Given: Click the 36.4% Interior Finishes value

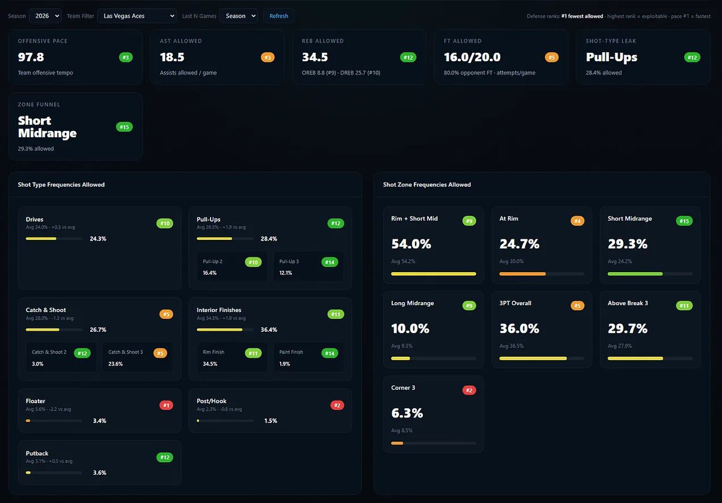Looking at the screenshot, I should tap(269, 330).
